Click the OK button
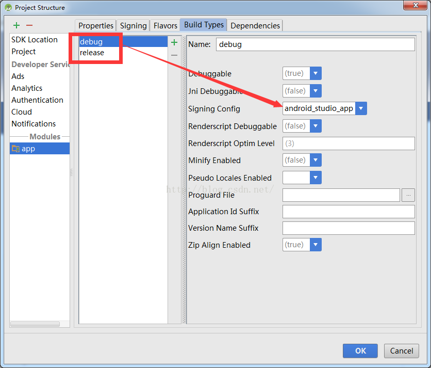This screenshot has height=368, width=431. click(x=360, y=350)
